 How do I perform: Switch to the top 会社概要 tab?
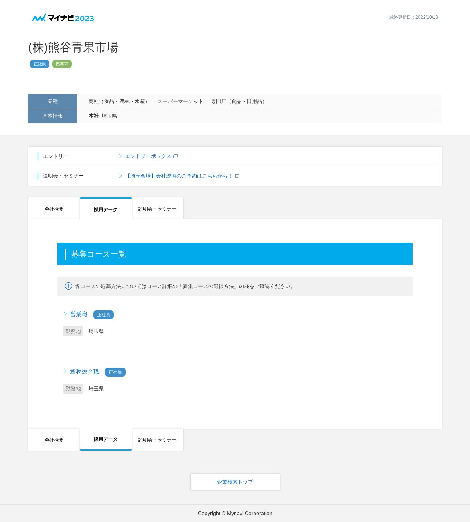click(54, 209)
